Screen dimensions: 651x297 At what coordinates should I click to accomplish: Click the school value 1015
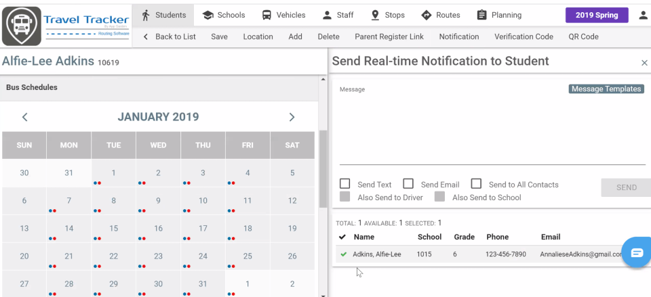click(x=424, y=254)
